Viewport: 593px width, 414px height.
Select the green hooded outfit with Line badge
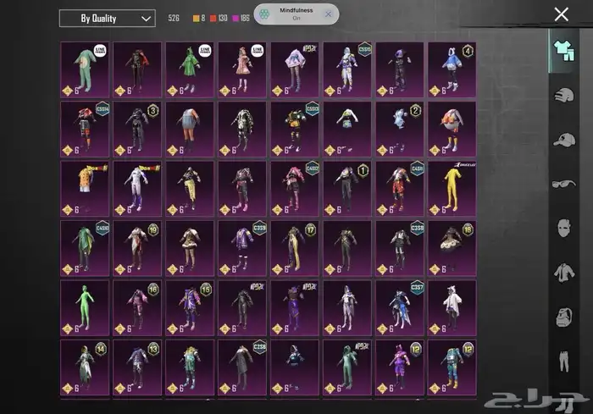tap(191, 69)
